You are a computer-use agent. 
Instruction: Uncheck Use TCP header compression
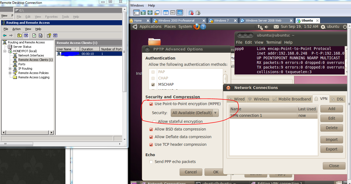click(151, 145)
